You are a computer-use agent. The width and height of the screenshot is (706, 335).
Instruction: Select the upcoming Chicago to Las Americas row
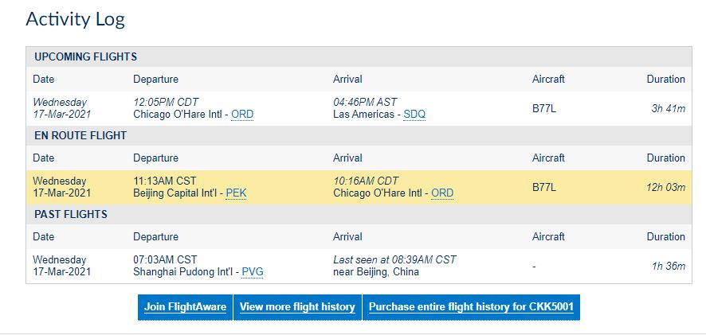[359, 108]
